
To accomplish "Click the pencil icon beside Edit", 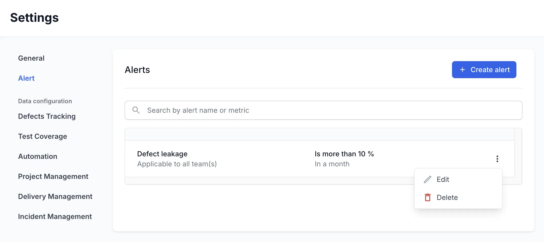I will 427,179.
